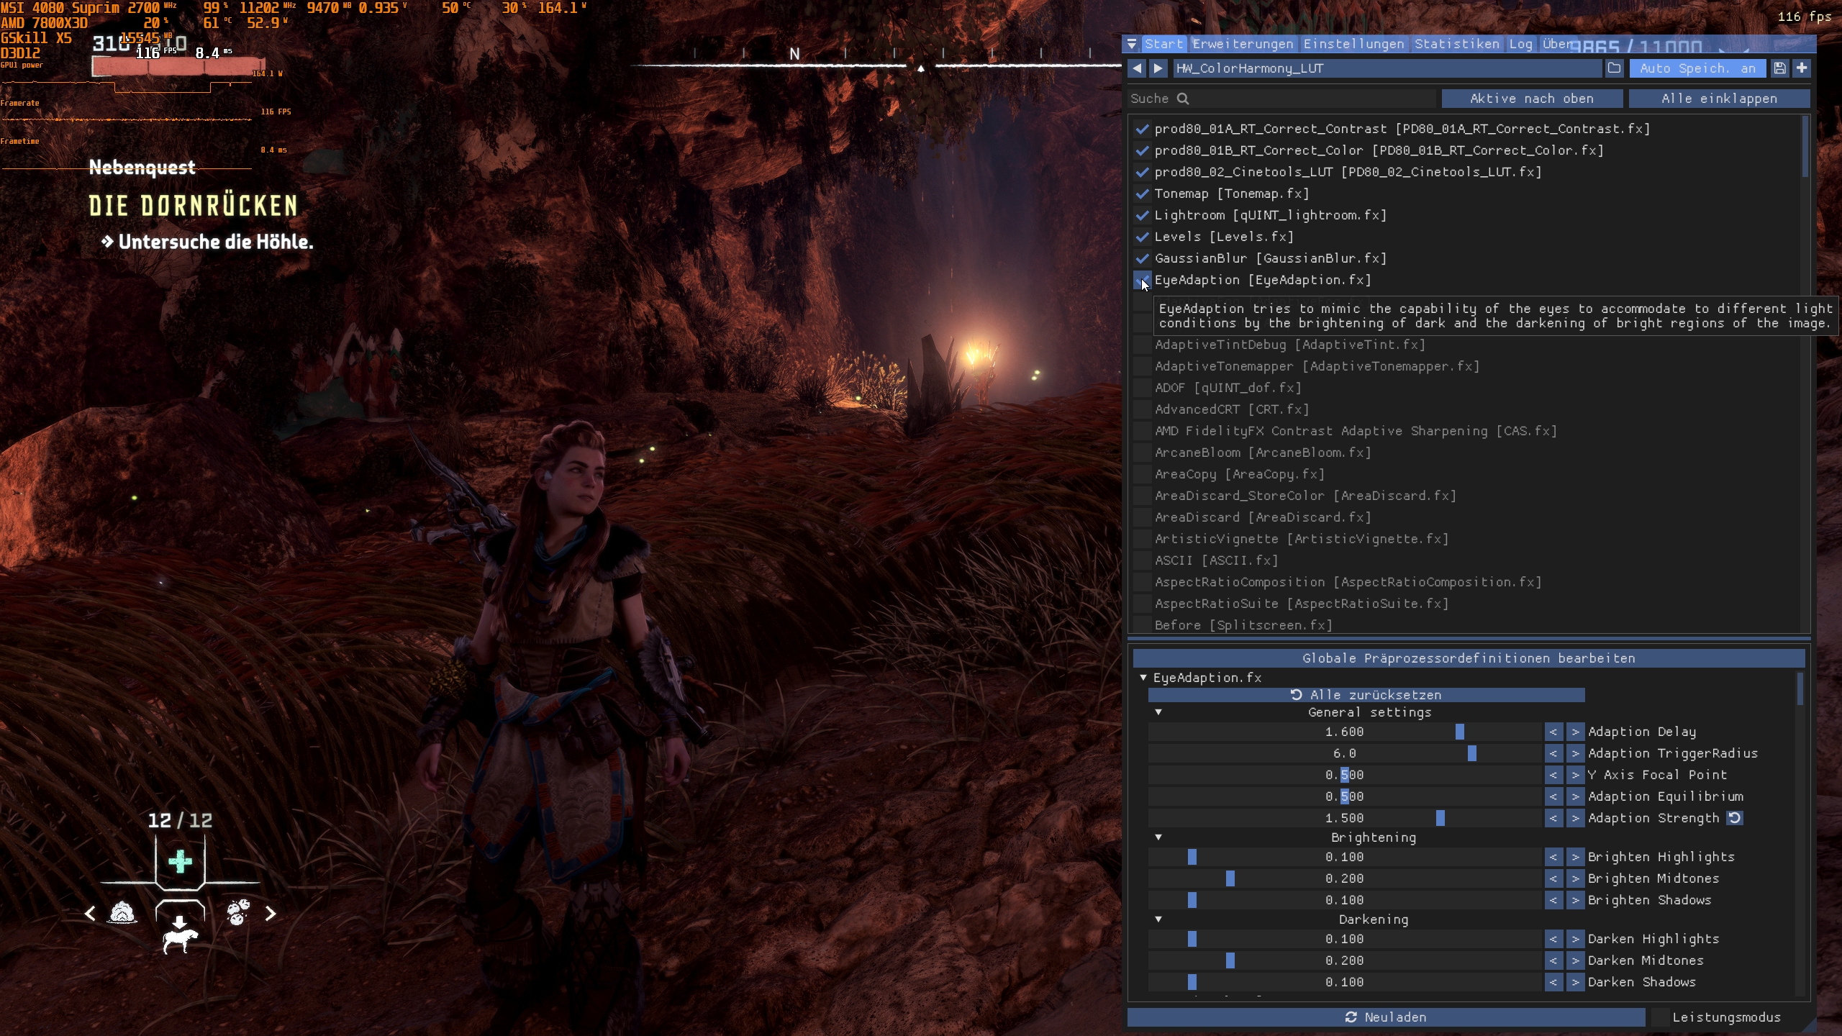Collapse the Brightening settings group

[1158, 837]
